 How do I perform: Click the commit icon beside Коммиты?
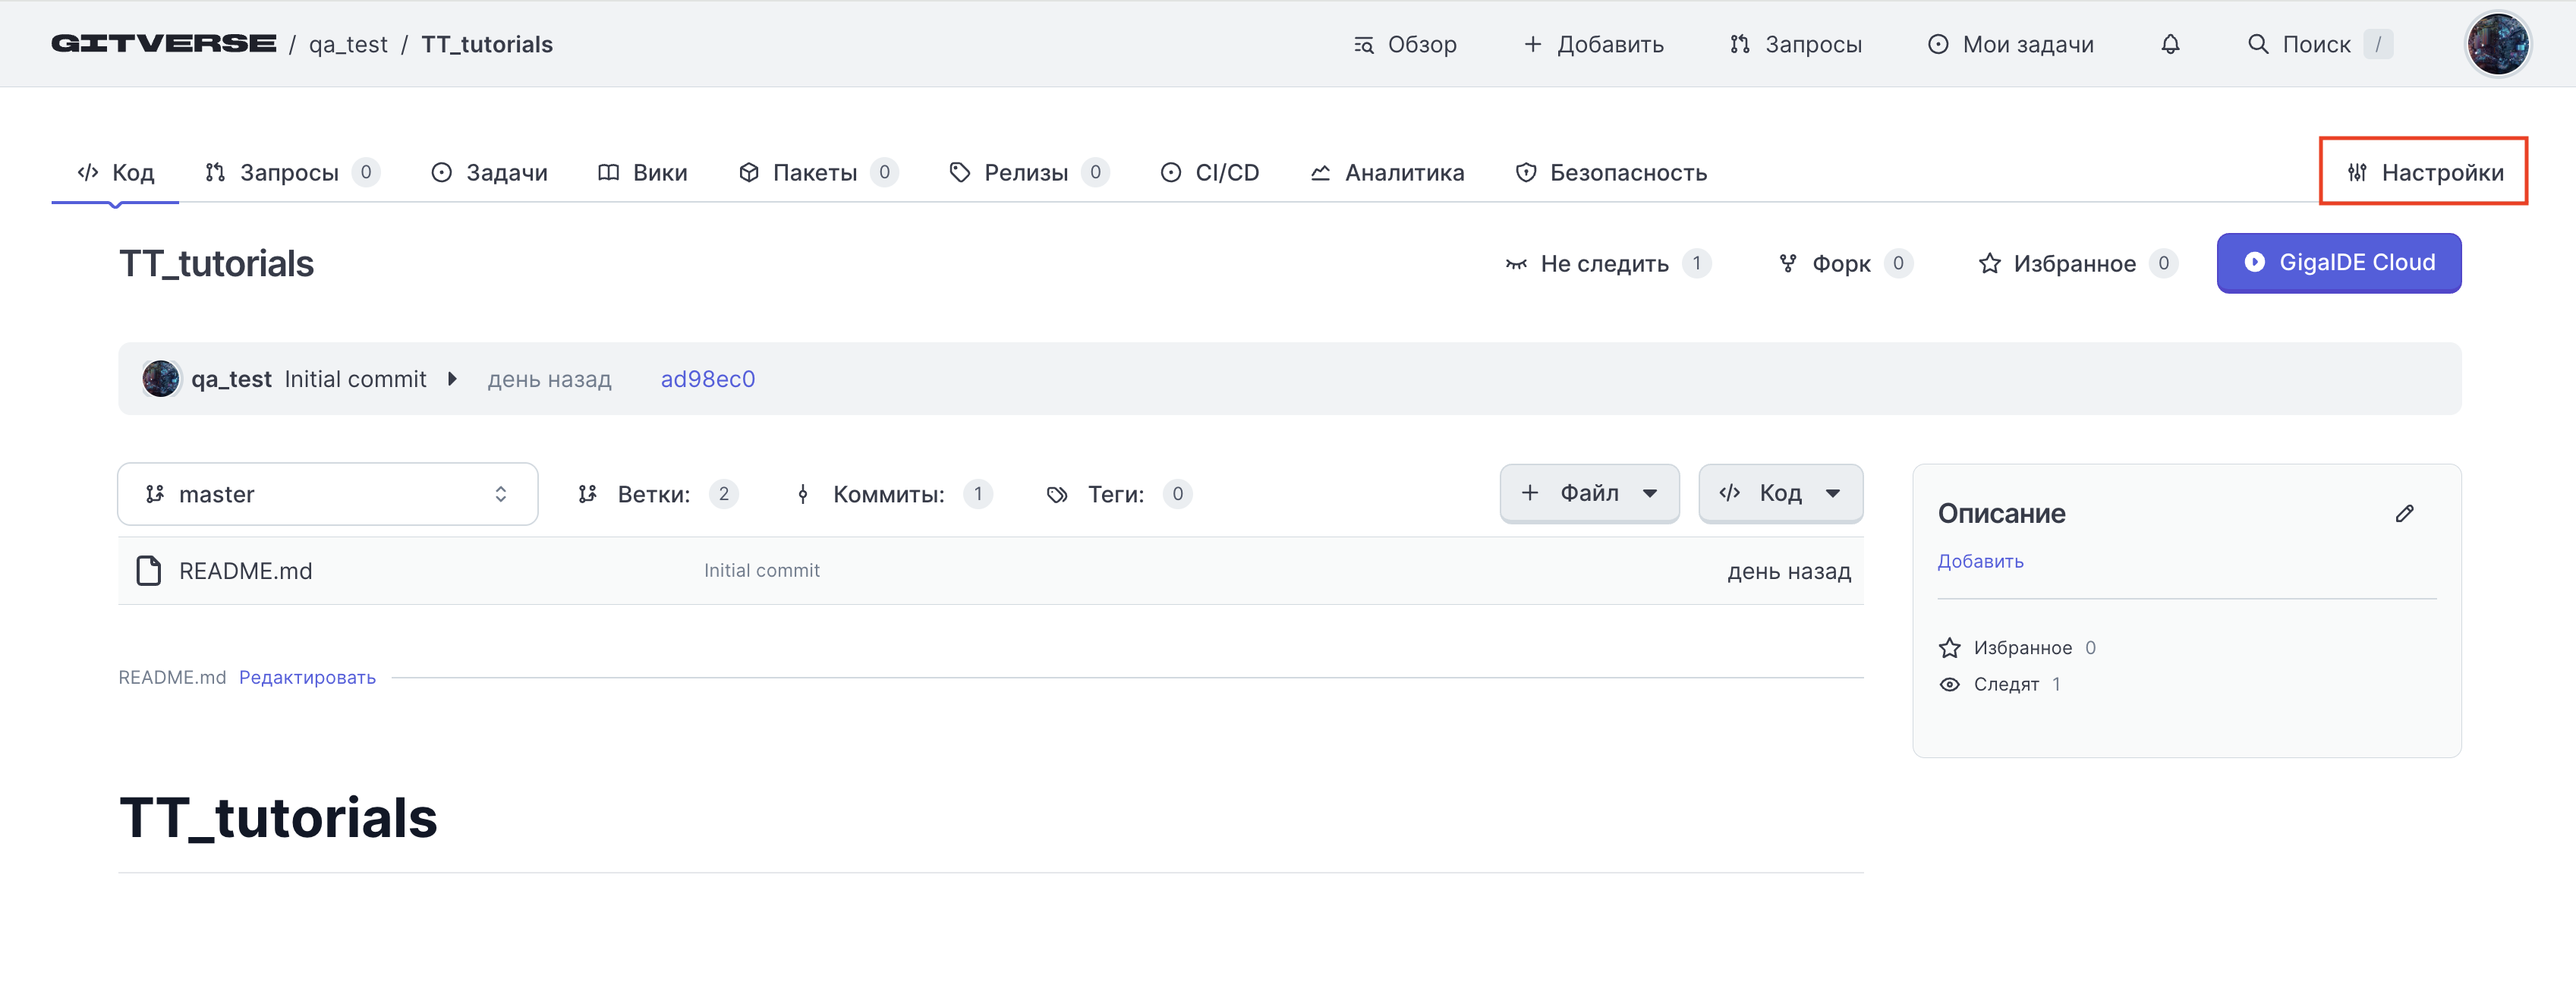click(x=803, y=494)
